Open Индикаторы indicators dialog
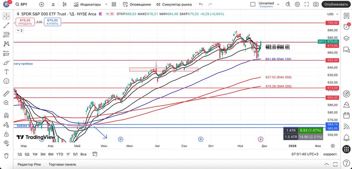The height and width of the screenshot is (169, 352). pyautogui.click(x=87, y=4)
